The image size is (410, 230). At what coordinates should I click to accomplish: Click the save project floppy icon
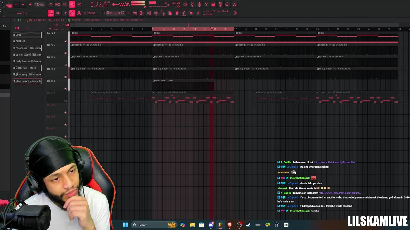[x=213, y=4]
